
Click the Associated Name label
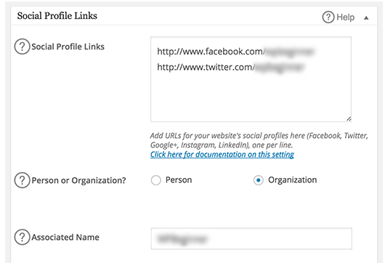pyautogui.click(x=65, y=238)
